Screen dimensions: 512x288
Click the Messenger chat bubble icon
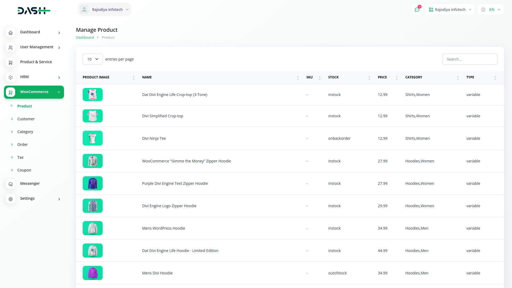[x=10, y=184]
